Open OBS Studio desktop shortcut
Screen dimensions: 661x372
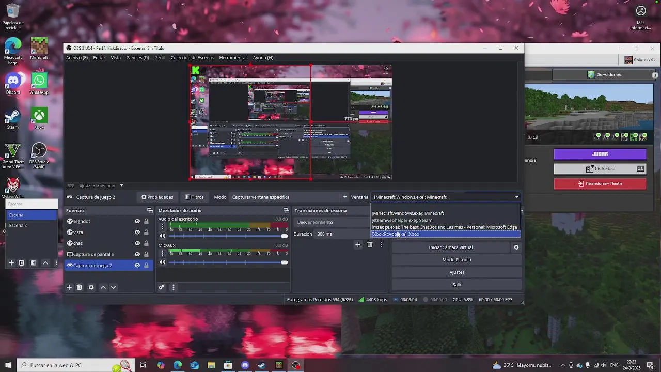click(x=39, y=156)
